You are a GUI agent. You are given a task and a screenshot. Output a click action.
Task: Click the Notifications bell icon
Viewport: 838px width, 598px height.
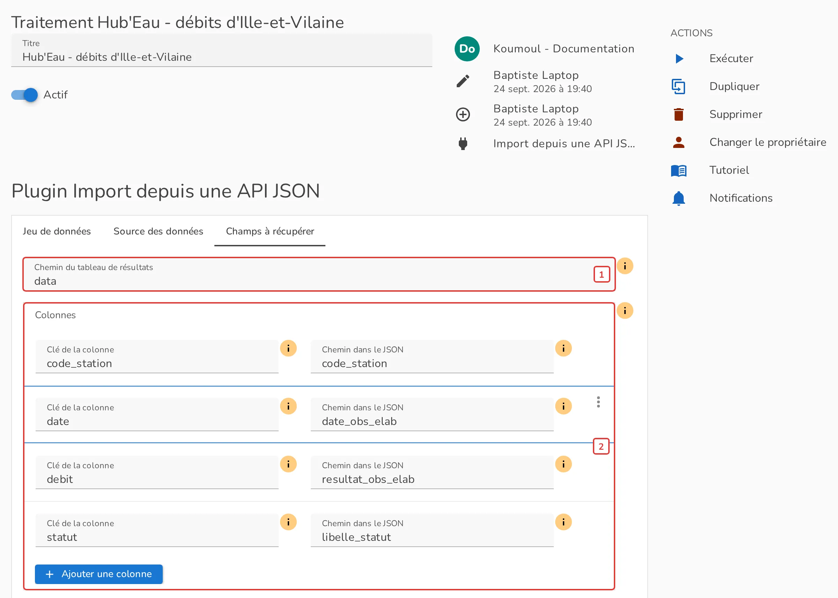coord(678,199)
